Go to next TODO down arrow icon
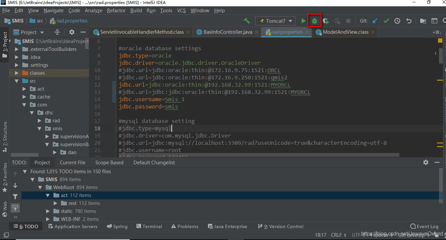Screen dimensions: 446x240 point(15,185)
